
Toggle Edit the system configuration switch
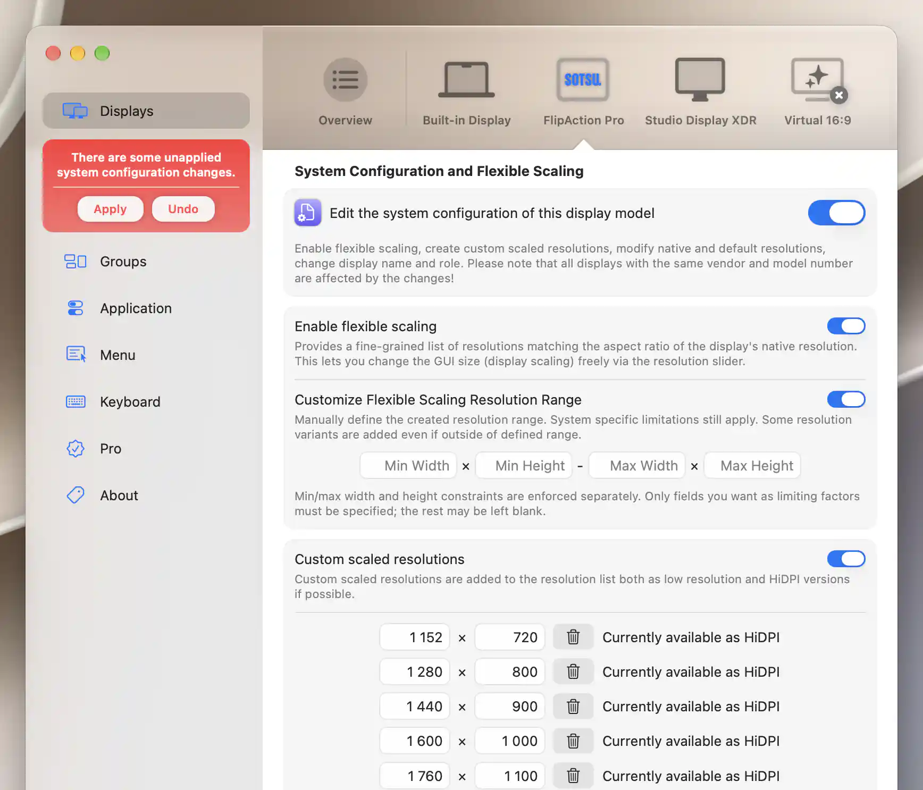[836, 213]
